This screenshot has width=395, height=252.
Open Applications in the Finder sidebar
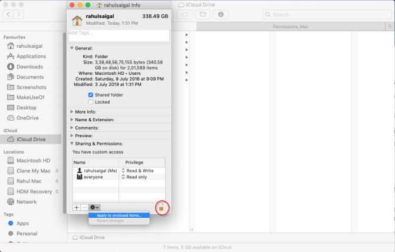31,56
